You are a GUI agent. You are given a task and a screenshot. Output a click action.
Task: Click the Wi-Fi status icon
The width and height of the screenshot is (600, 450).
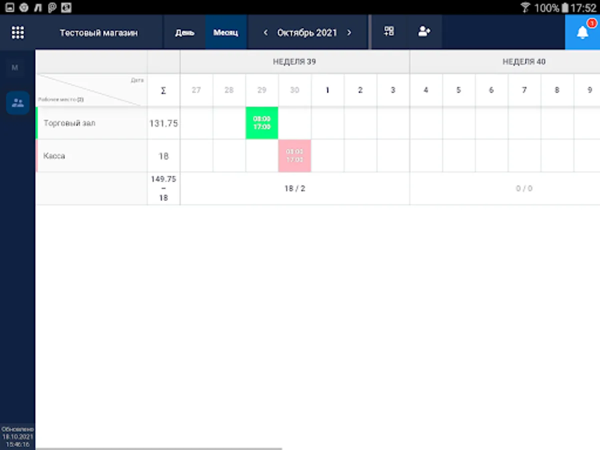[525, 7]
